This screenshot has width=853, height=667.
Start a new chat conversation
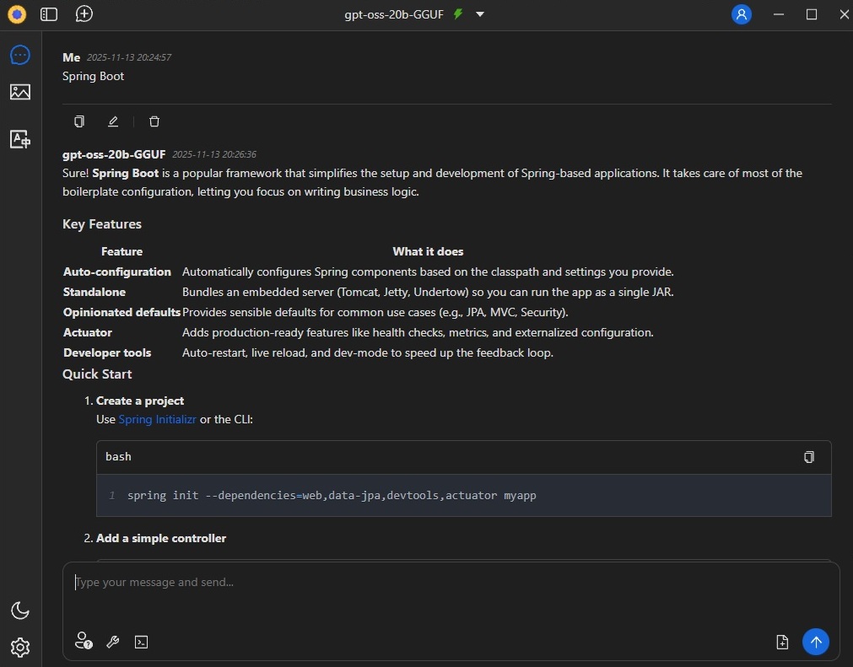[x=84, y=14]
